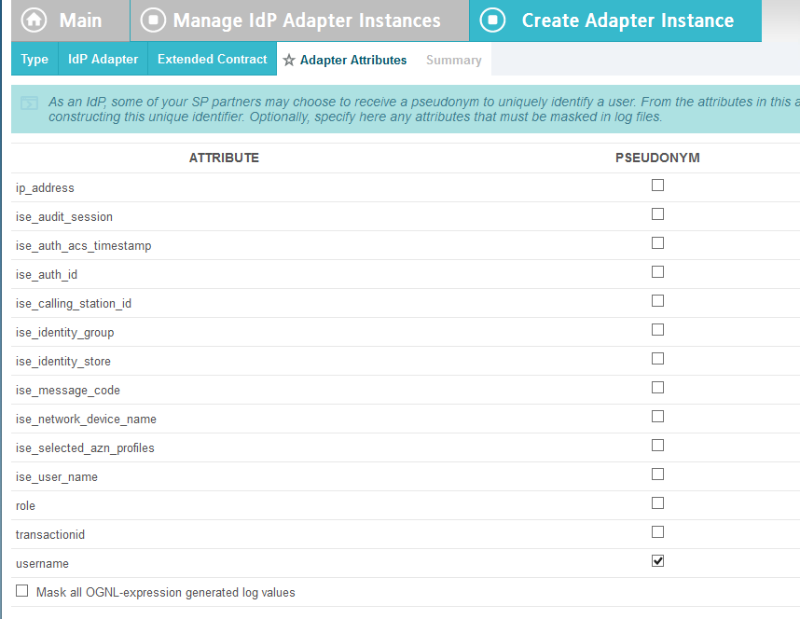Tick the role pseudonym checkbox

pos(657,503)
